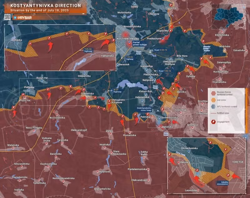This screenshot has width=250, height=198.
Task: Click the Druzhba settlement label
Action: 202,101
